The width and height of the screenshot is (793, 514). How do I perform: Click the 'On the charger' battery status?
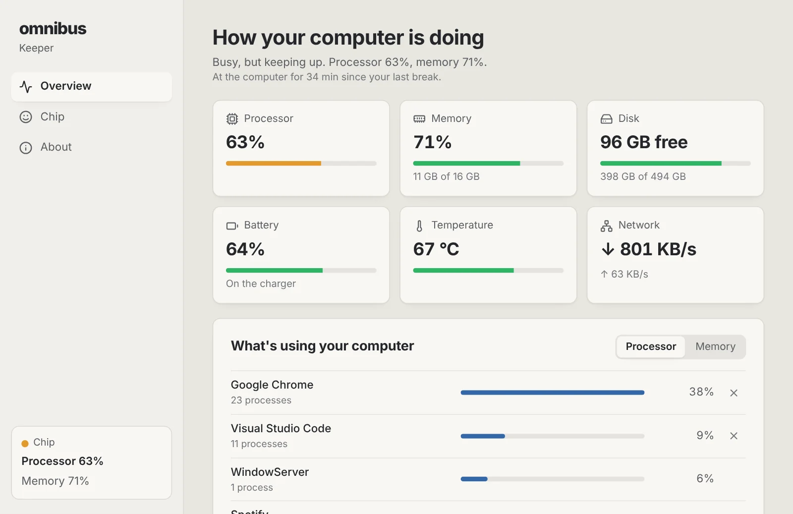click(x=261, y=284)
